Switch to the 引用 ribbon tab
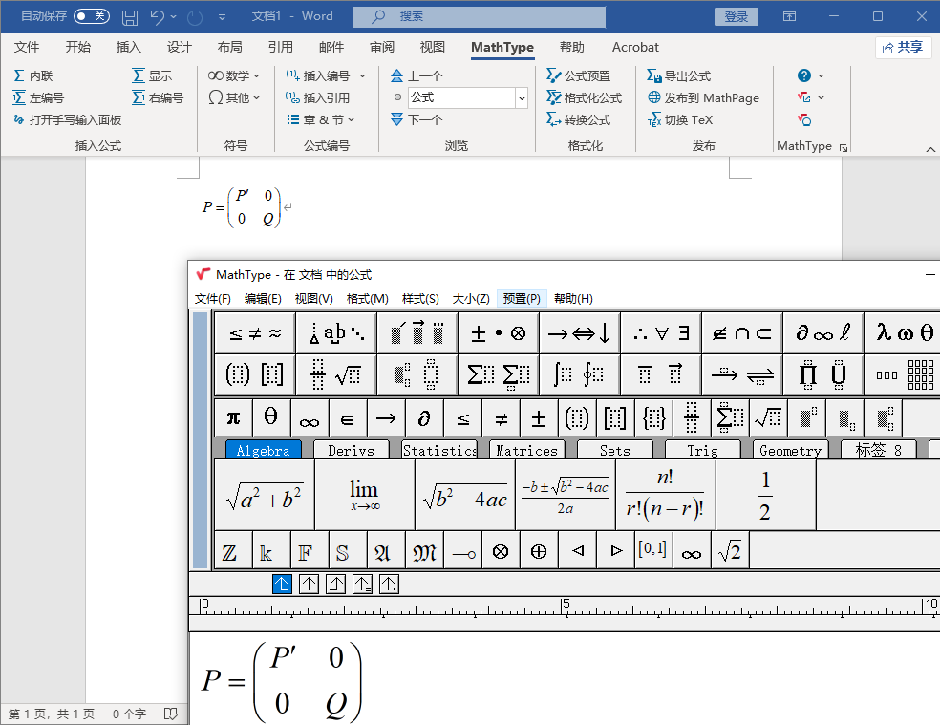The image size is (940, 725). [x=280, y=47]
